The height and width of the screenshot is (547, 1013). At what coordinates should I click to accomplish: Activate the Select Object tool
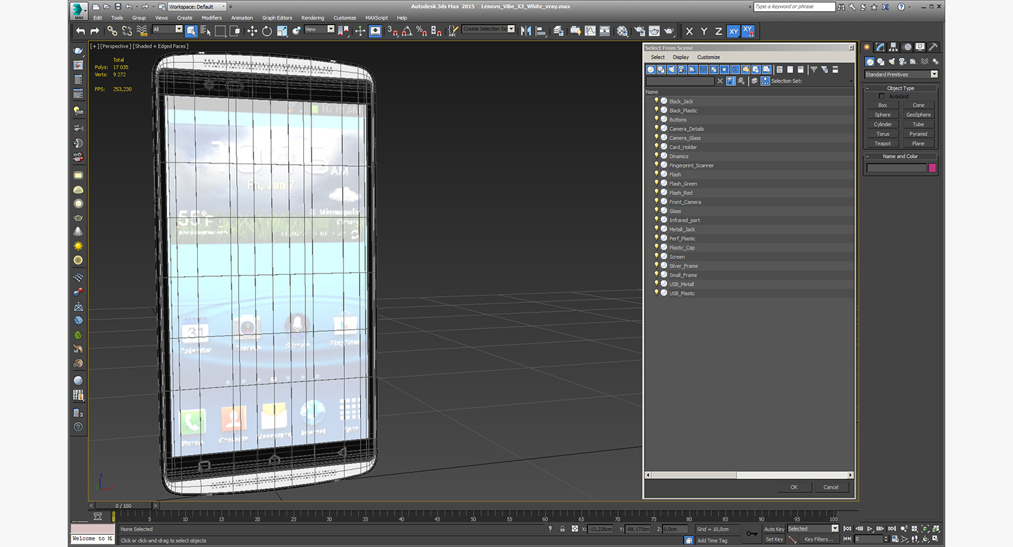(x=191, y=31)
